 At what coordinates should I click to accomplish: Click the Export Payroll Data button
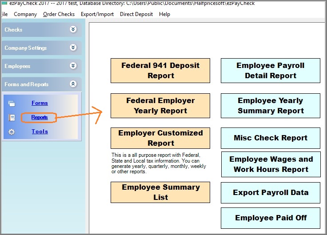point(271,193)
